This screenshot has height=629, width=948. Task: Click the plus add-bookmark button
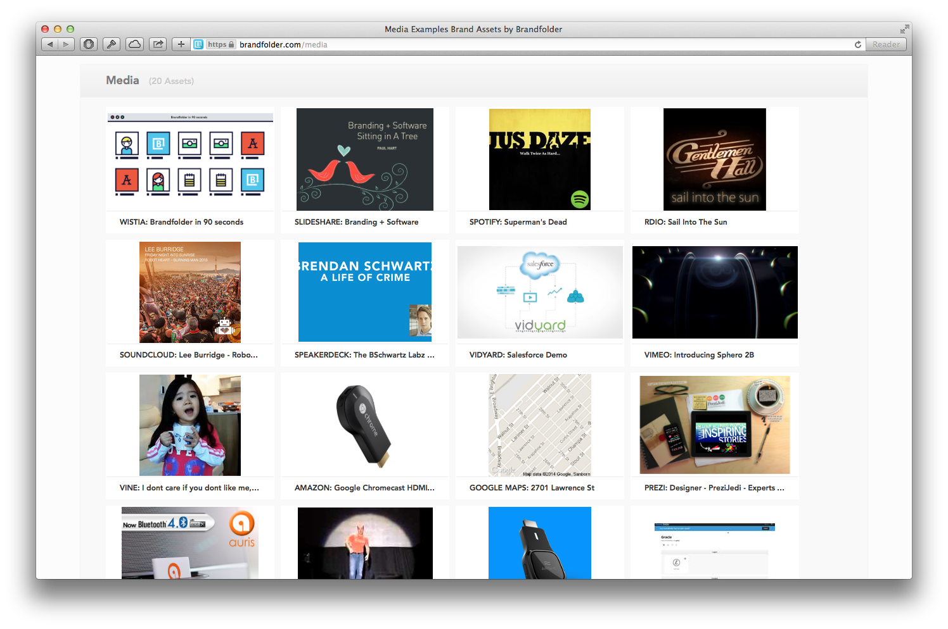[181, 44]
